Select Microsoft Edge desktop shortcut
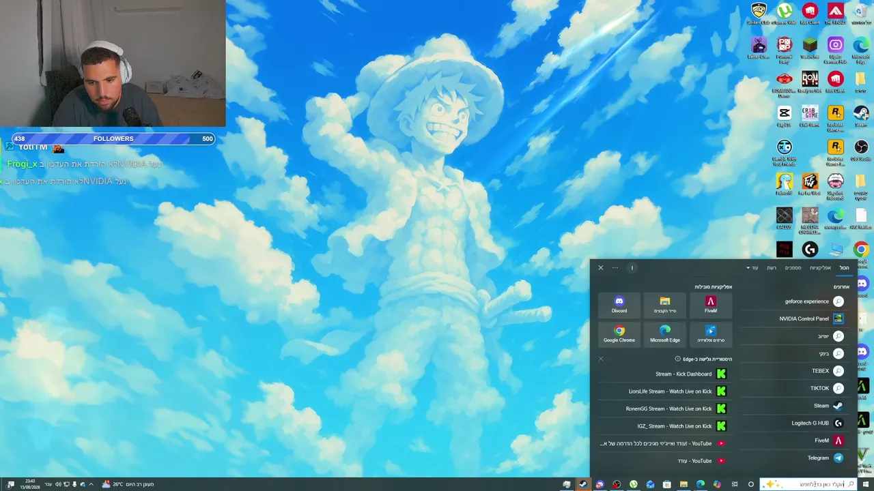Viewport: 874px width, 491px height. [861, 49]
